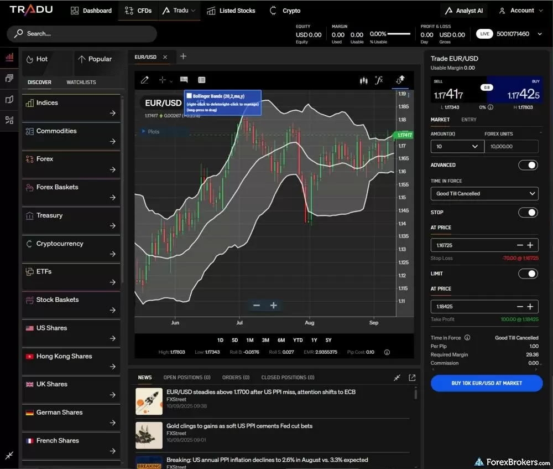This screenshot has width=553, height=469.
Task: Toggle the Stop order switch
Action: [x=528, y=213]
